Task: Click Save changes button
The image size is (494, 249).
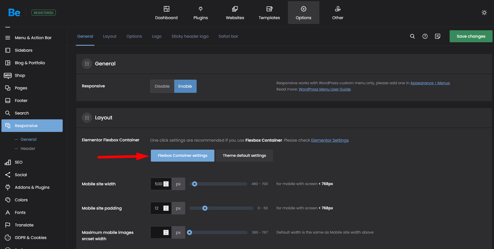Action: [x=471, y=36]
